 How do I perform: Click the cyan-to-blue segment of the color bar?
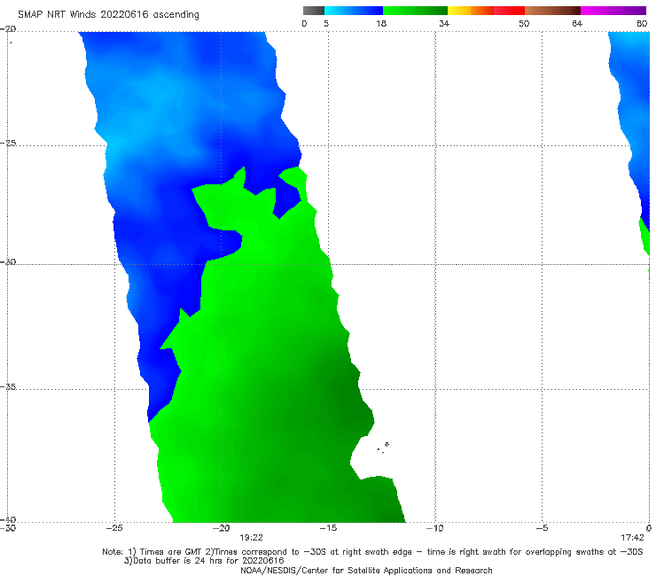(354, 11)
